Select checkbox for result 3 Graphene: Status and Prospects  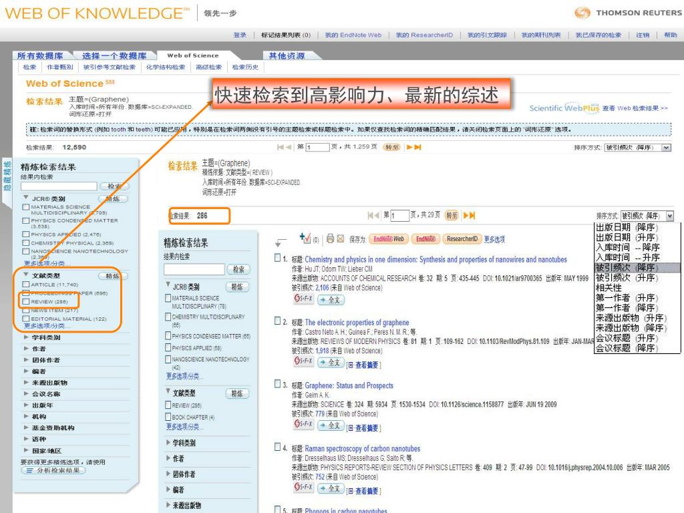(x=277, y=384)
